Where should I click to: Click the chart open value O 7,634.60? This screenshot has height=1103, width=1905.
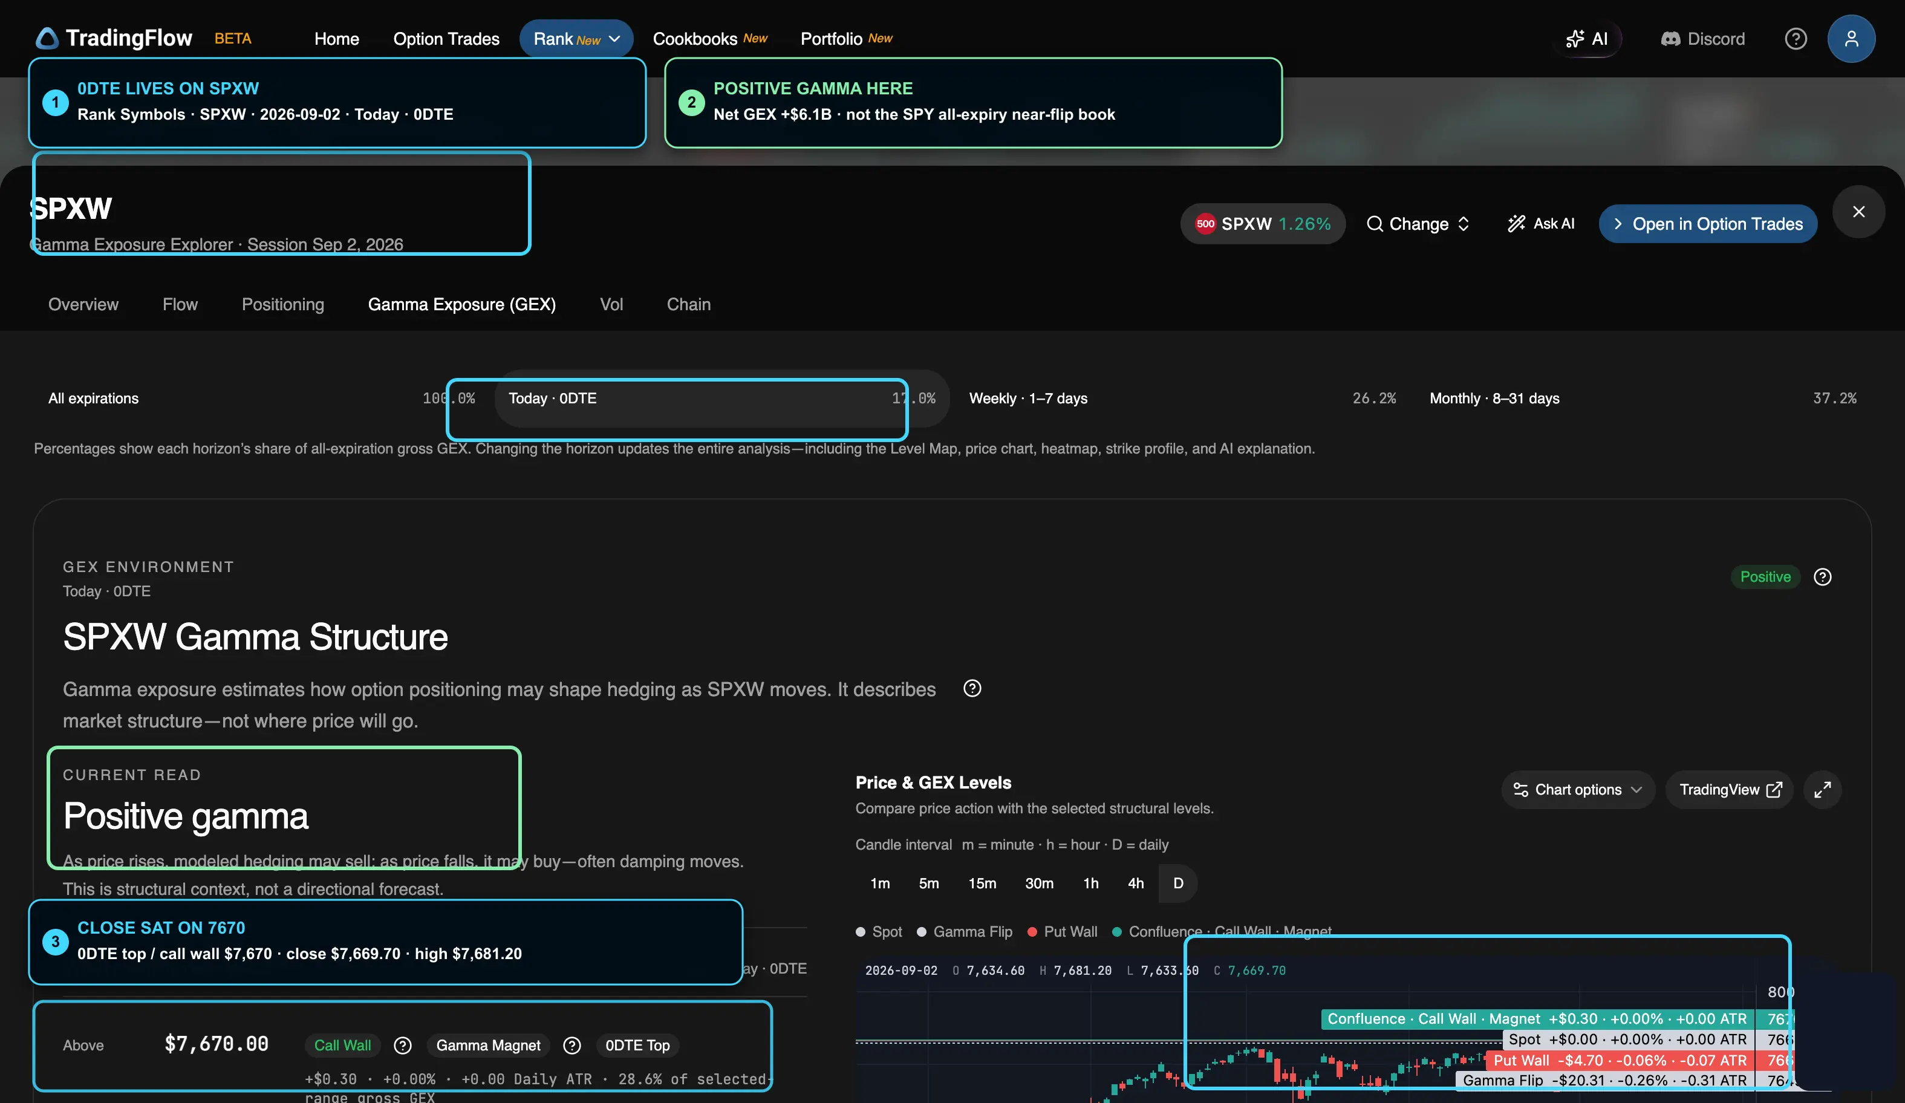tap(989, 971)
